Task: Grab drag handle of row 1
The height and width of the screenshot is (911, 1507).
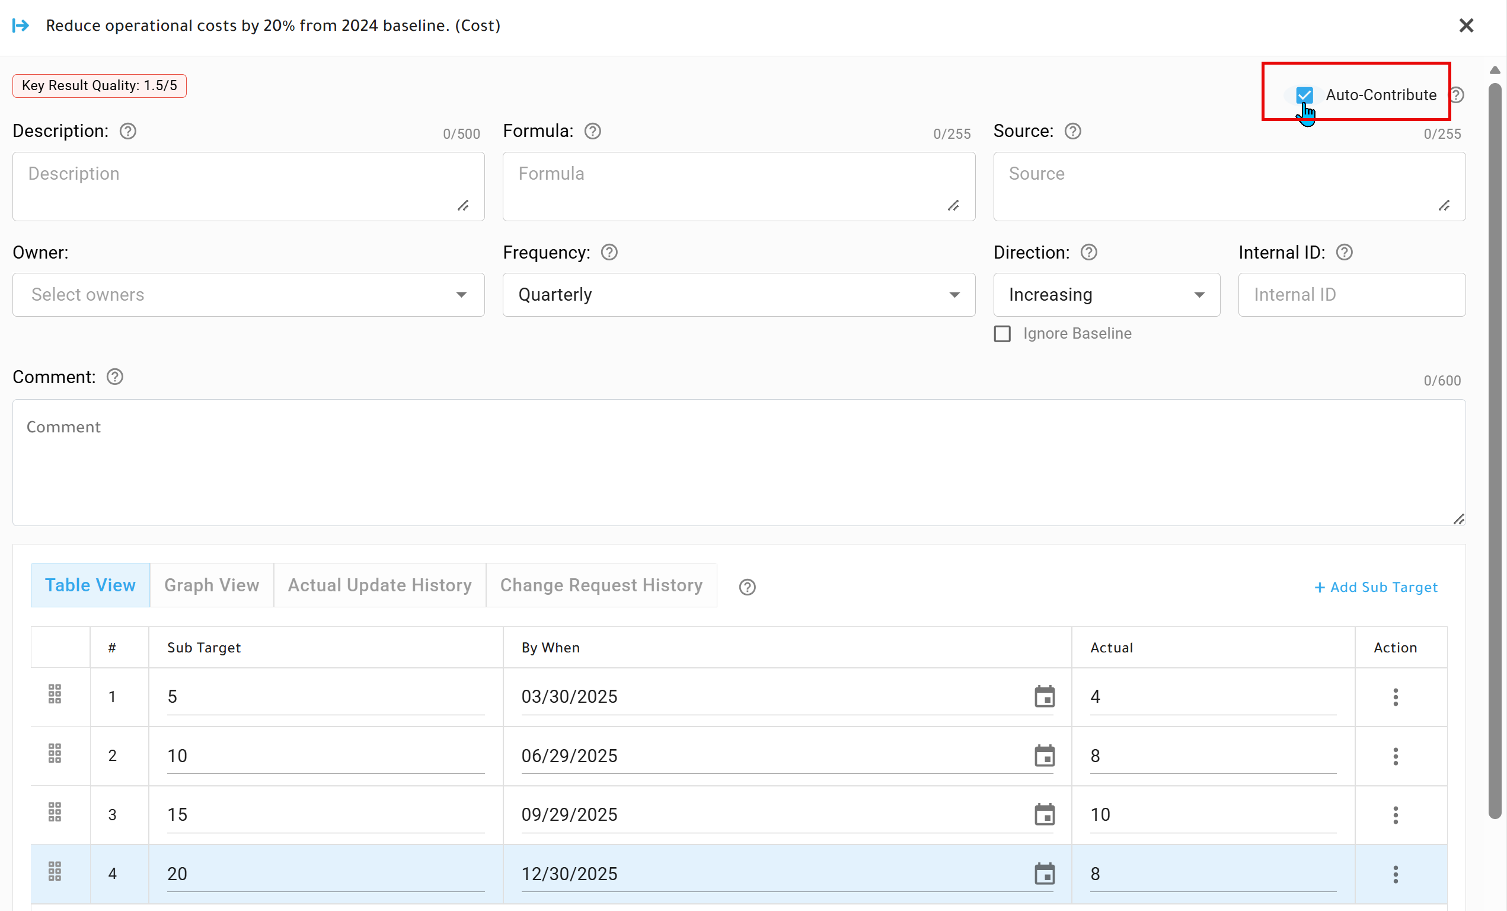Action: pyautogui.click(x=55, y=695)
